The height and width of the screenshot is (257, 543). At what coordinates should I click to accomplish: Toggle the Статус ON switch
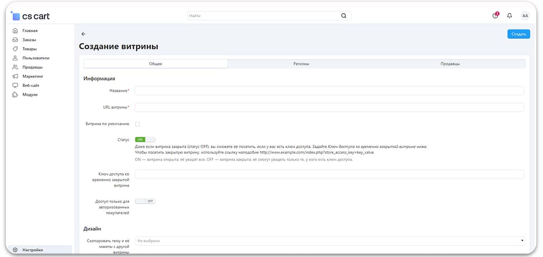point(145,139)
